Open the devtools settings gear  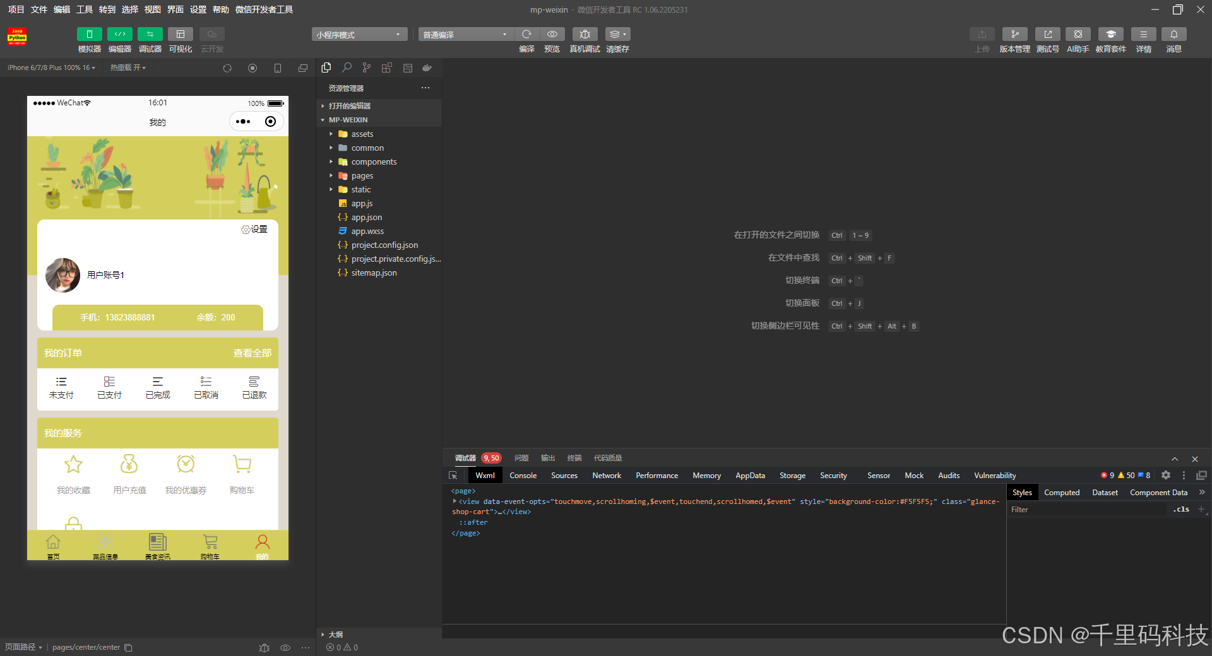pyautogui.click(x=1166, y=475)
